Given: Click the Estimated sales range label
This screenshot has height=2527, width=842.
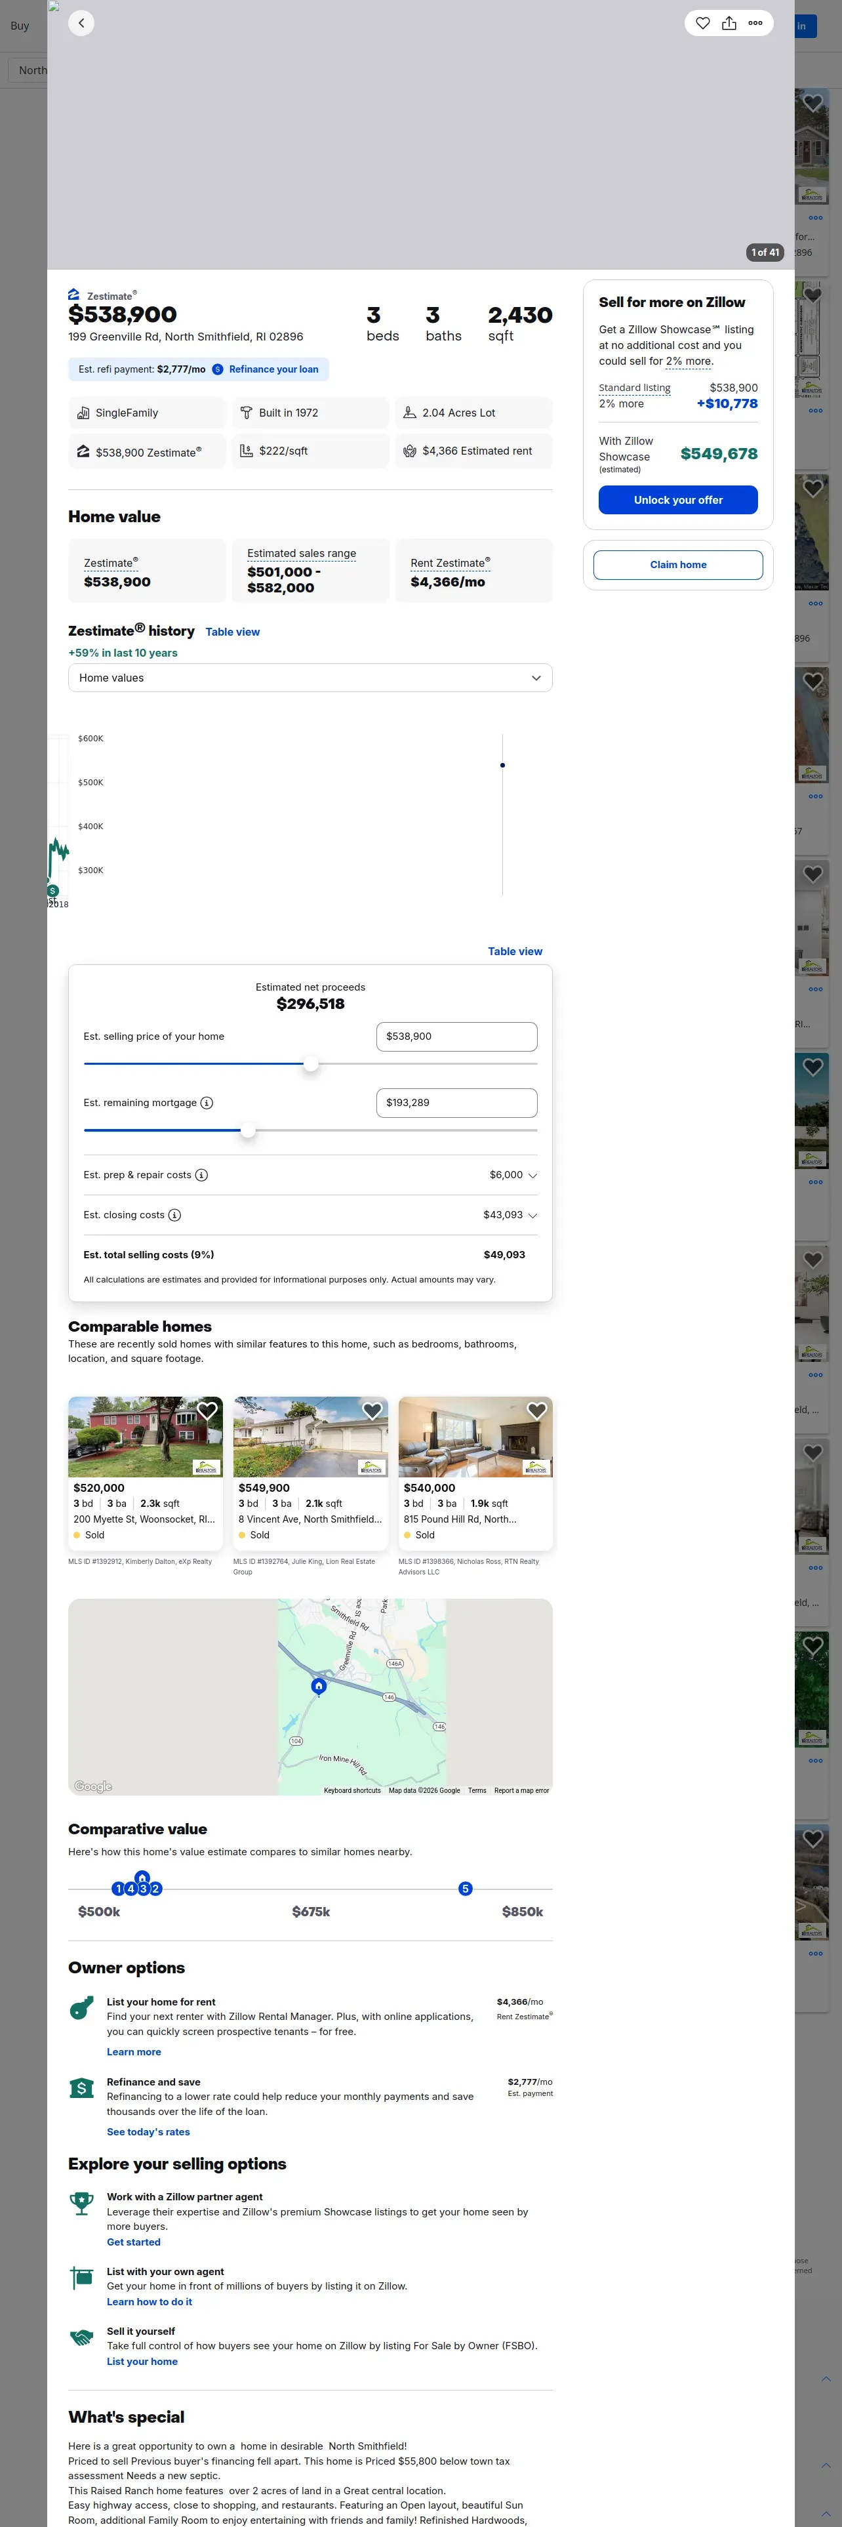Looking at the screenshot, I should [x=302, y=553].
